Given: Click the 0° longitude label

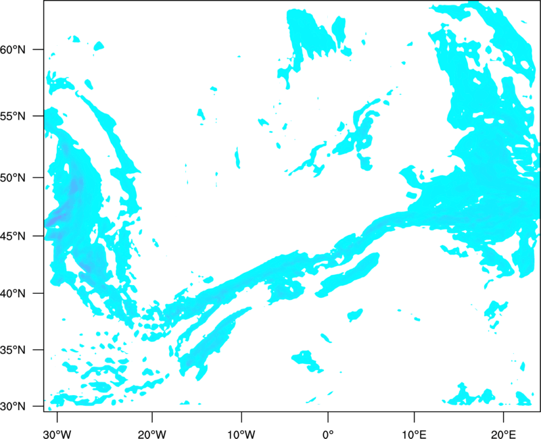Looking at the screenshot, I should tap(328, 434).
